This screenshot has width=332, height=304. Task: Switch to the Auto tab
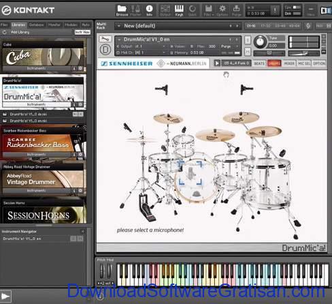click(86, 25)
